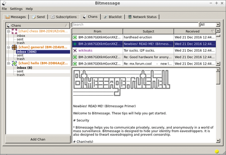Click the hello chan identicon
Screen dimensions: 226x155
(x=14, y=63)
